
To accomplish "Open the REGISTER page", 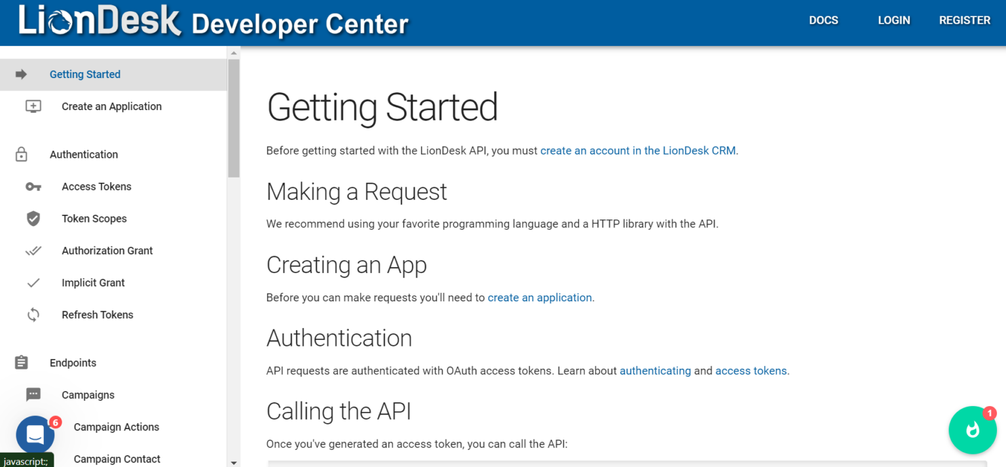I will click(965, 20).
